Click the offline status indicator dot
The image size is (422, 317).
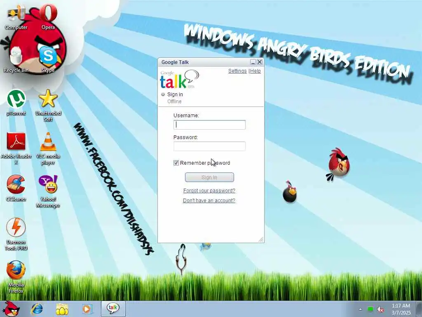tap(163, 95)
